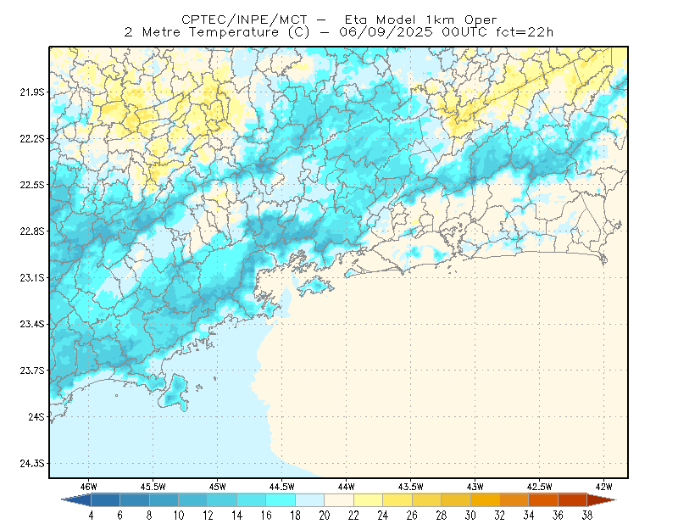The width and height of the screenshot is (678, 524).
Task: Click the right dark red arrow cap of colorbar
Action: click(602, 499)
